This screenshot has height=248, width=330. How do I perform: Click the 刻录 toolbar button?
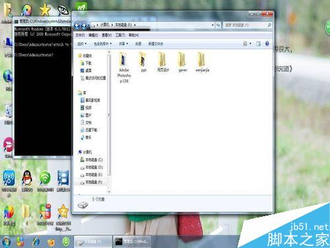coord(138,44)
